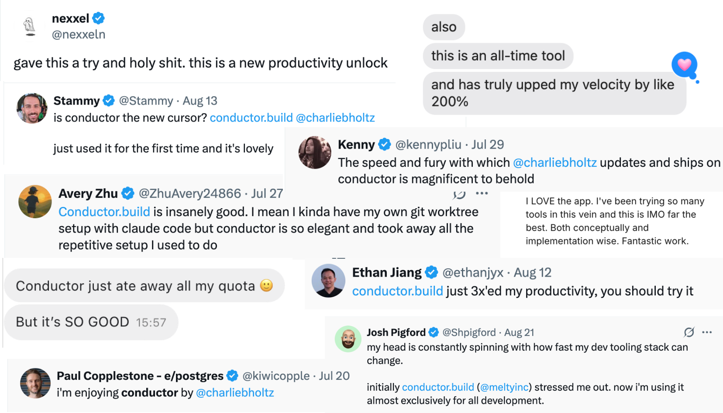Click Stammy's verified checkmark badge
This screenshot has height=413, width=723.
tap(109, 101)
